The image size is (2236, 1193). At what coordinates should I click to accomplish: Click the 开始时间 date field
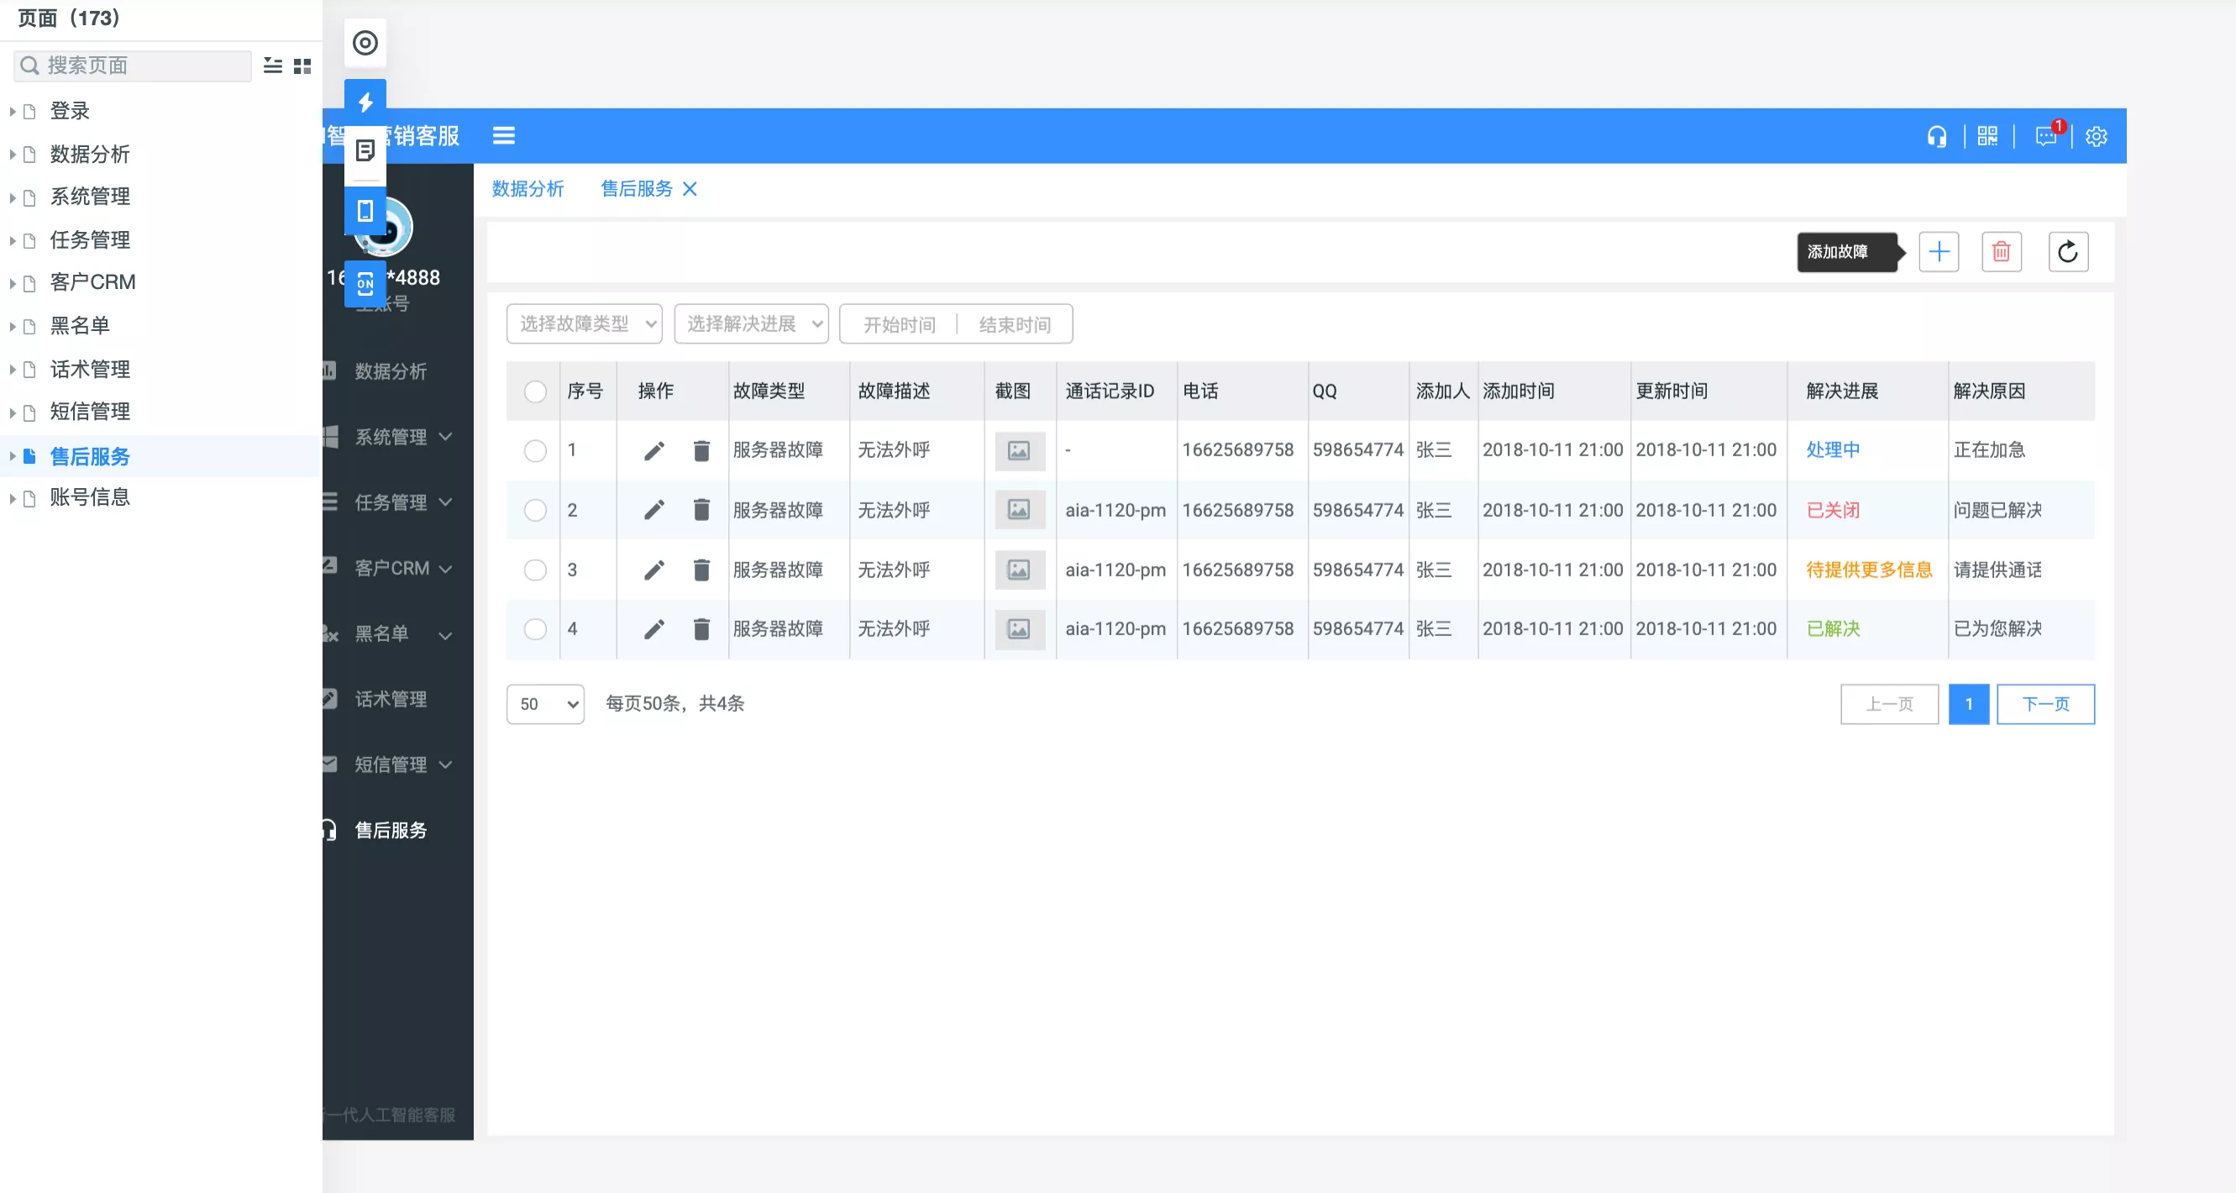pos(899,325)
